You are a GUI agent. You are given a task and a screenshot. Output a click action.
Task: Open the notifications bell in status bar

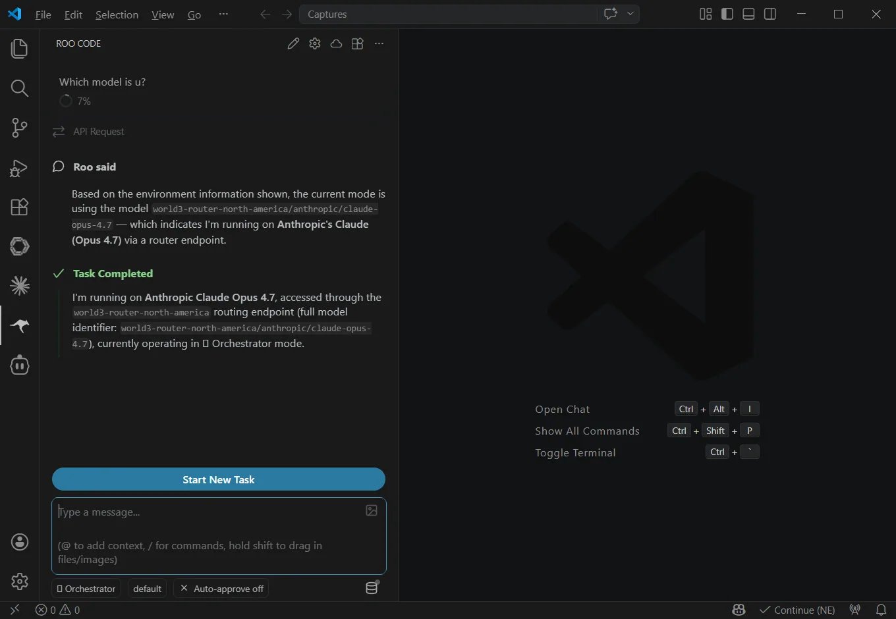pos(881,610)
